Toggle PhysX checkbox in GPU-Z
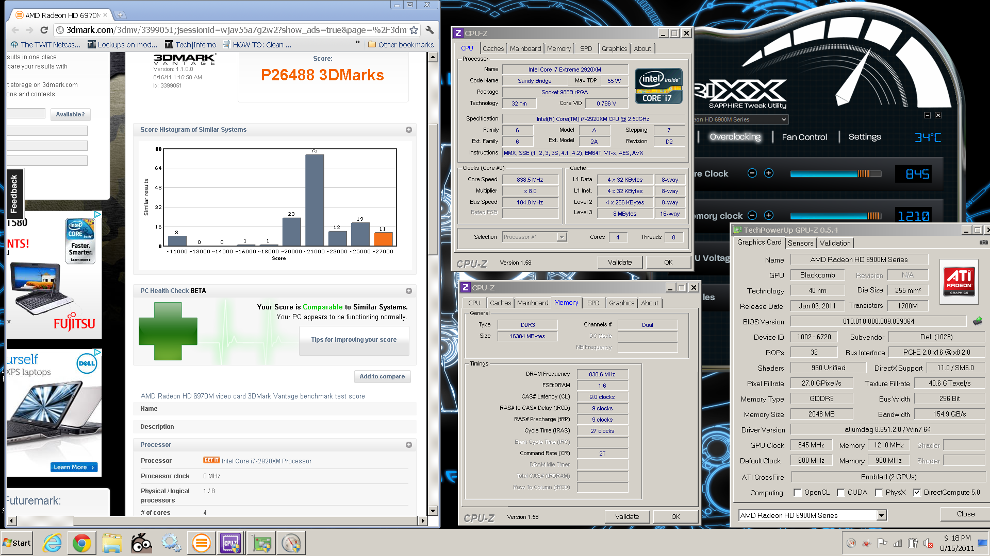Image resolution: width=990 pixels, height=556 pixels. coord(879,493)
